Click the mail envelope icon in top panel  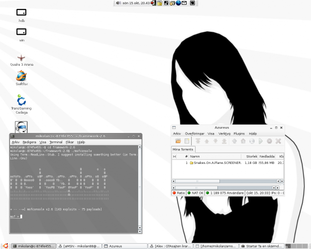[185, 3]
